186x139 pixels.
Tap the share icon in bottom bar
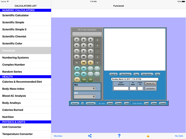pyautogui.click(x=90, y=136)
